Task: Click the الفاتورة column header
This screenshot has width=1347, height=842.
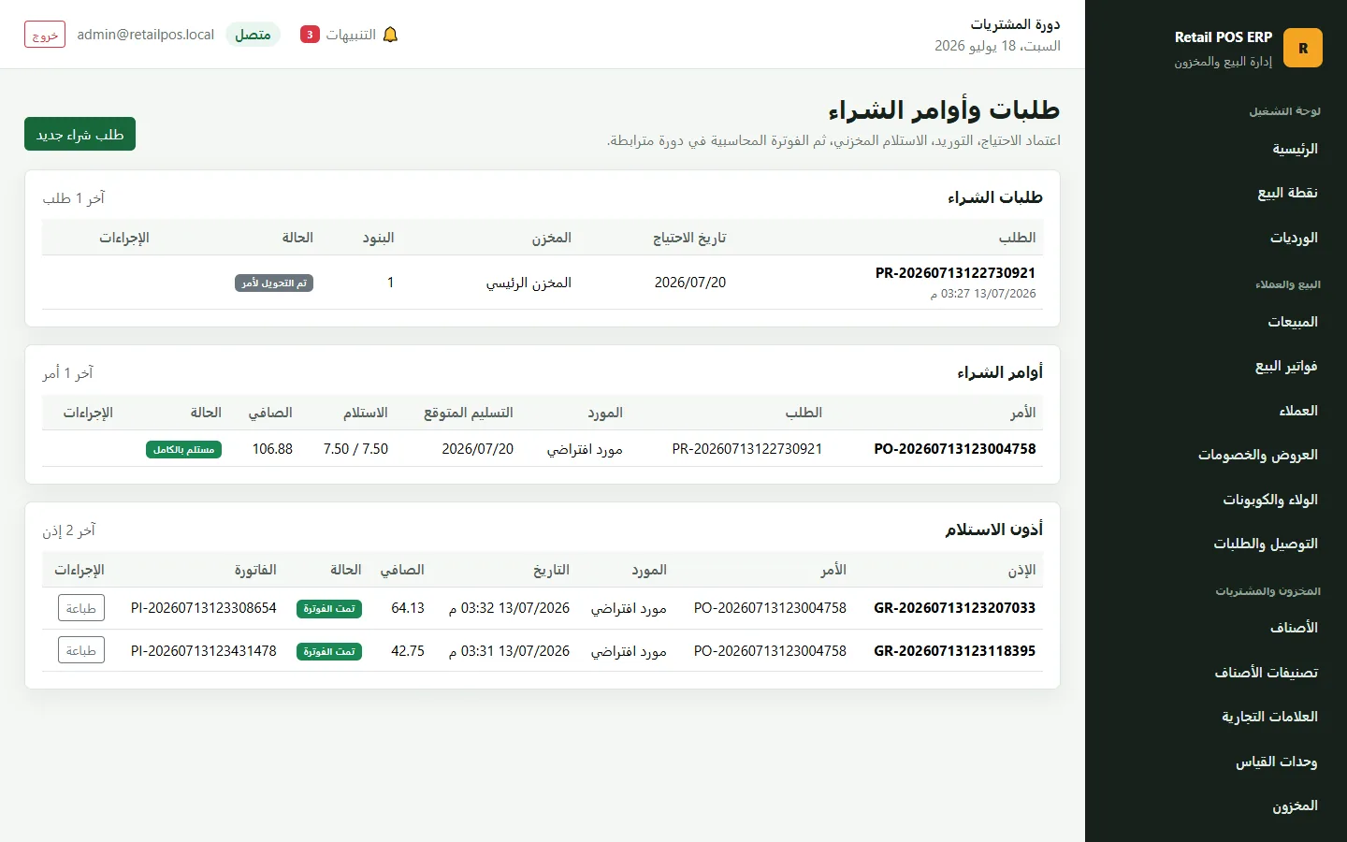Action: point(255,570)
